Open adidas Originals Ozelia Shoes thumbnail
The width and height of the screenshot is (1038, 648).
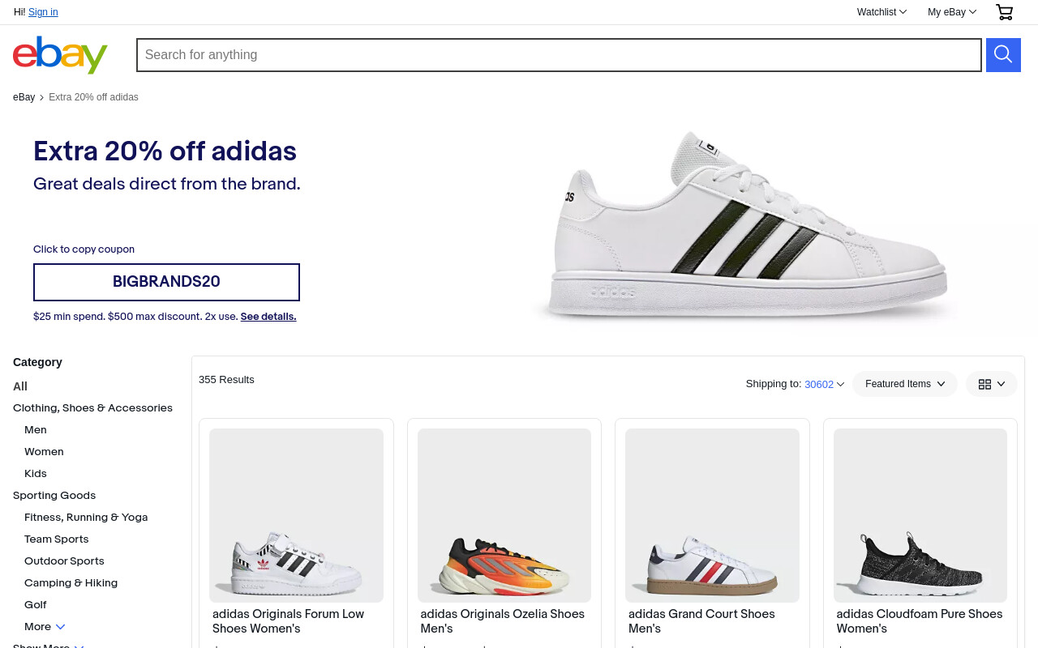tap(504, 515)
